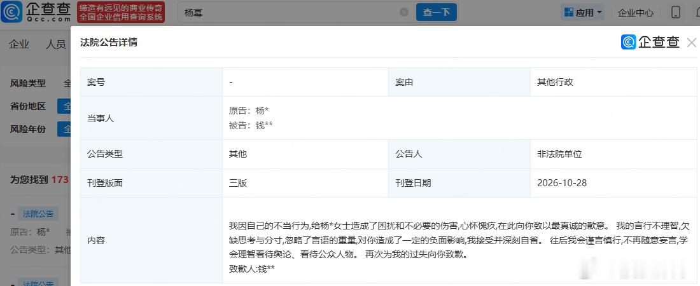700x286 pixels.
Task: Click the result count 173
Action: tap(60, 180)
